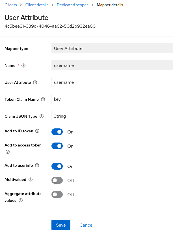Click into the Token Claim Name field
The height and width of the screenshot is (232, 173).
tap(112, 99)
